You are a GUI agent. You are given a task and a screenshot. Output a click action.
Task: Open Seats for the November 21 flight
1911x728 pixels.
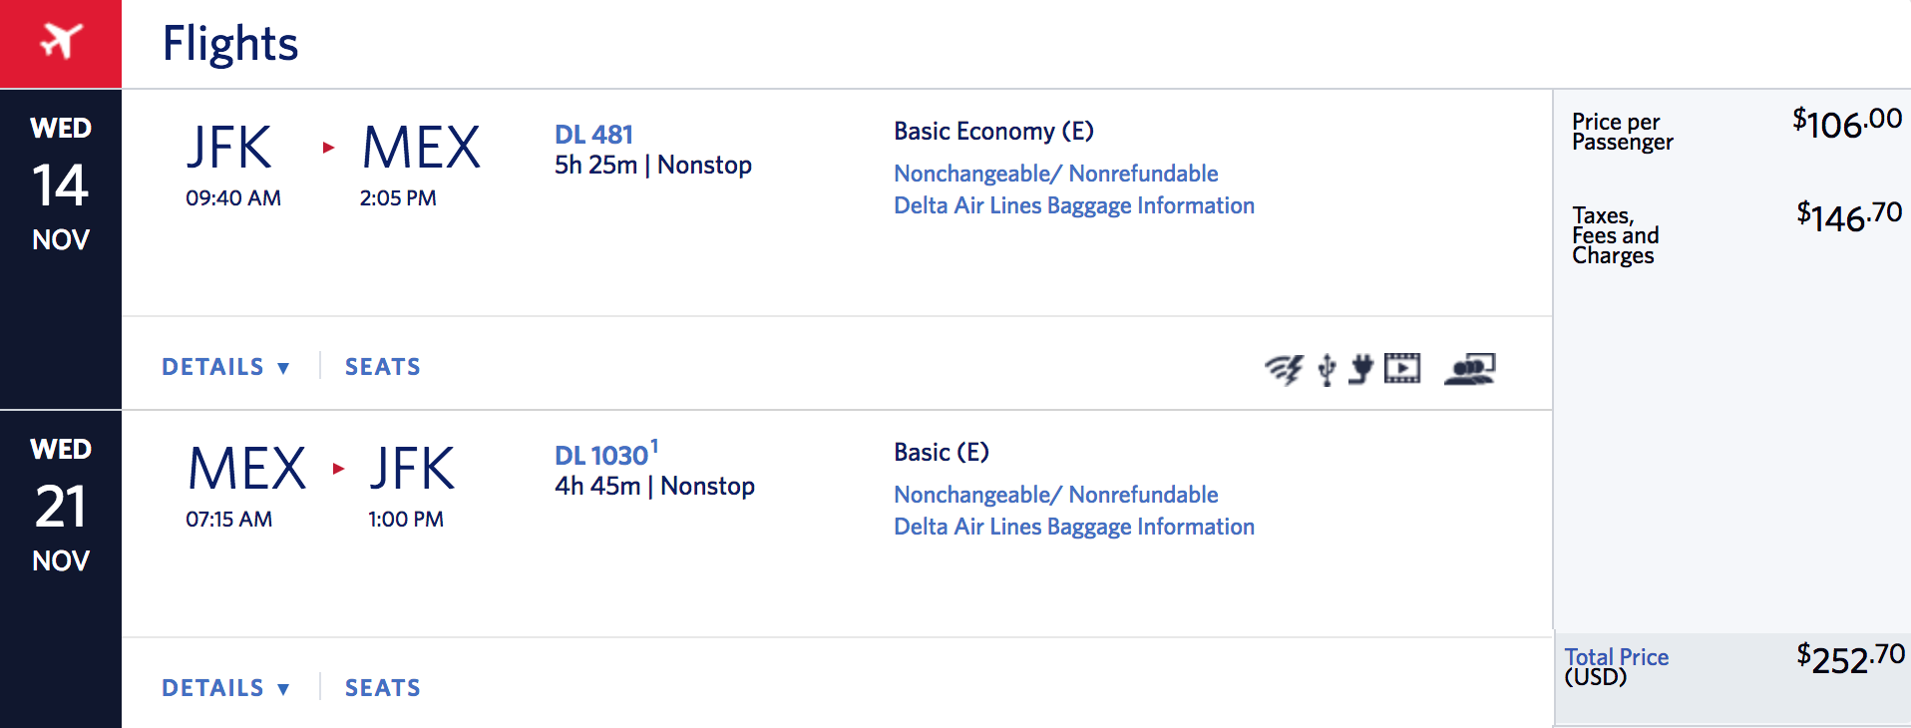point(383,688)
